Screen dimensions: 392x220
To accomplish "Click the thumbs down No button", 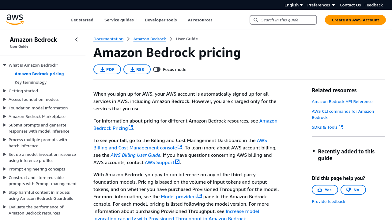I will (x=353, y=190).
